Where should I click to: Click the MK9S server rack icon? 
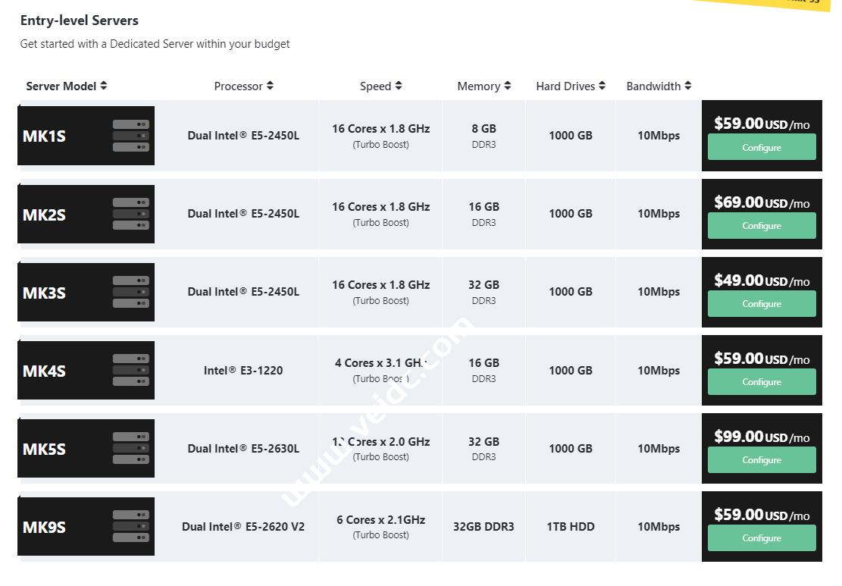130,526
